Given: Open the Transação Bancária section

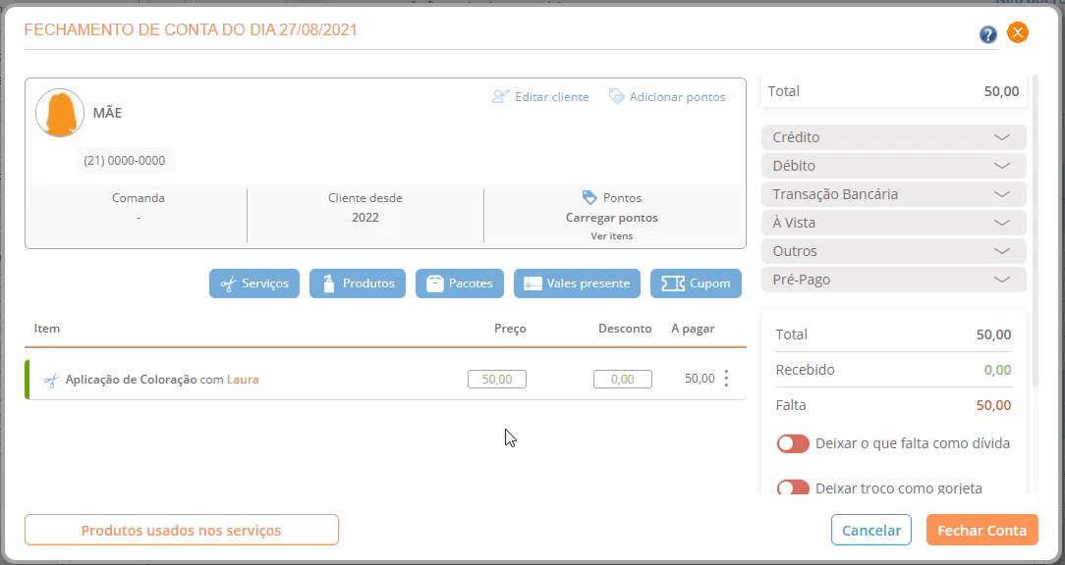Looking at the screenshot, I should (893, 194).
